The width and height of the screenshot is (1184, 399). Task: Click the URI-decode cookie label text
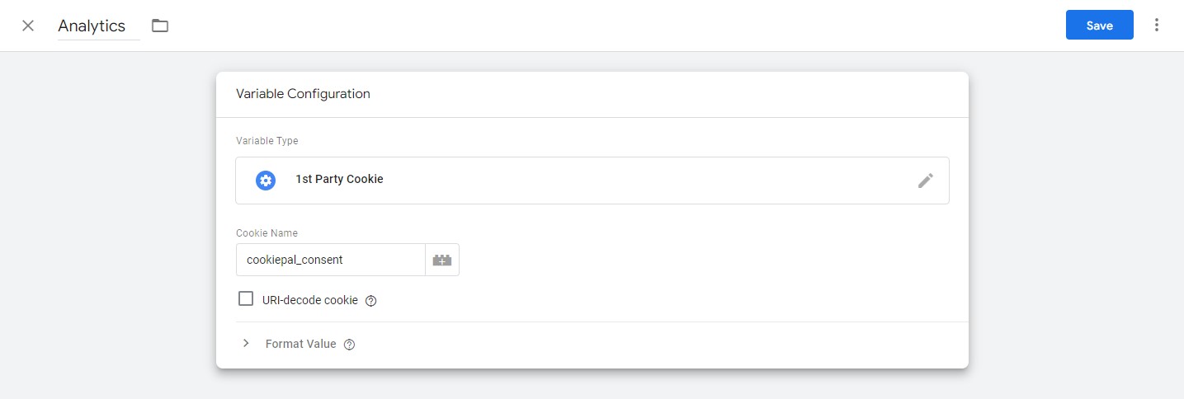[309, 300]
